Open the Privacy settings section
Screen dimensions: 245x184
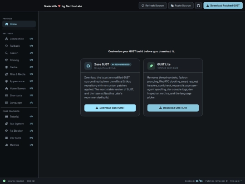coord(19,60)
